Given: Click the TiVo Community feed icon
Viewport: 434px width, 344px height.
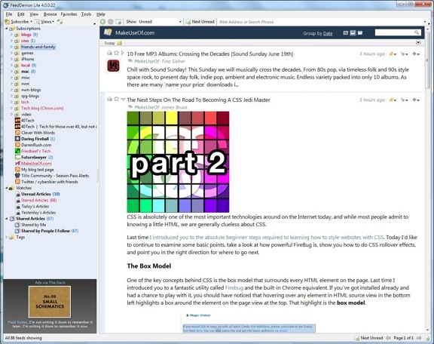Looking at the screenshot, I should pos(17,176).
